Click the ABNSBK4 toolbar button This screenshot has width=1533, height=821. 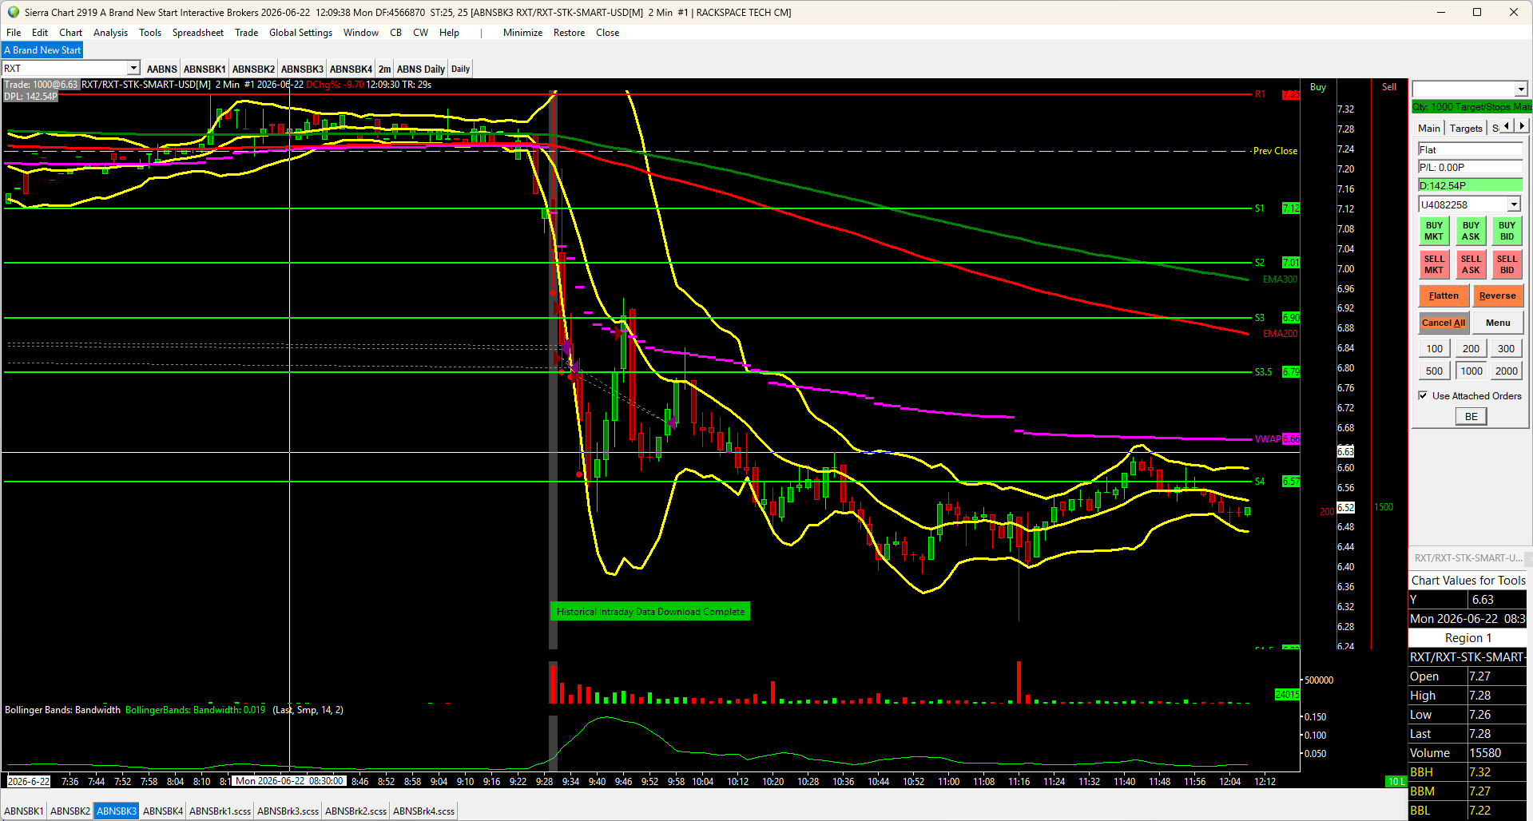point(351,69)
